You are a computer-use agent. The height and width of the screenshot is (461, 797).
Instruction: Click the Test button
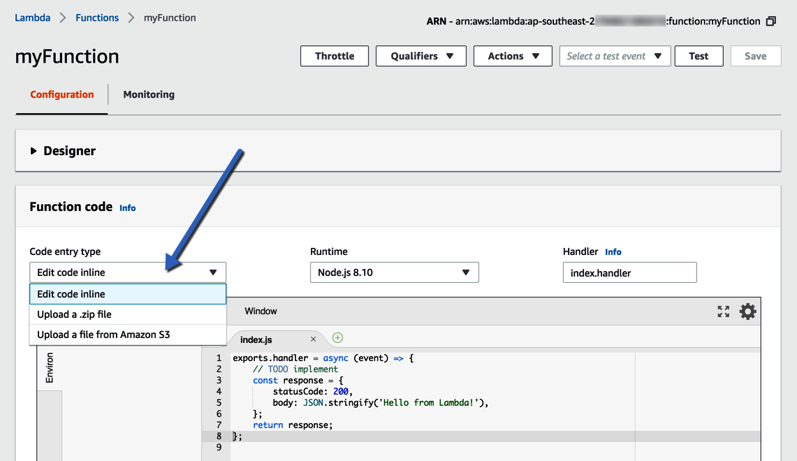699,56
